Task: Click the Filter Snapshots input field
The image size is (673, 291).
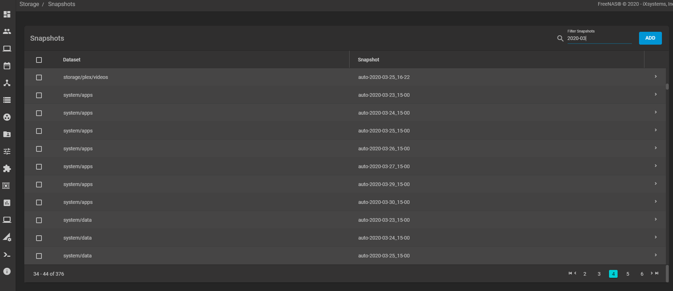Action: coord(599,38)
